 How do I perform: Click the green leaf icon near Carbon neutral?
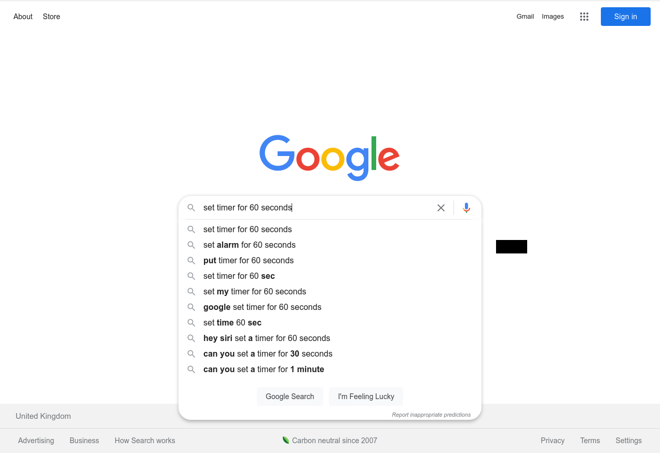tap(285, 440)
